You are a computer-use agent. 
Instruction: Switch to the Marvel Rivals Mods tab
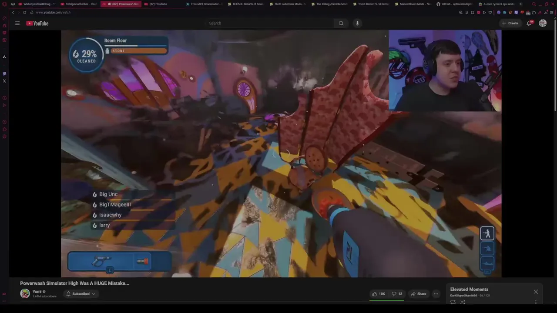point(413,4)
